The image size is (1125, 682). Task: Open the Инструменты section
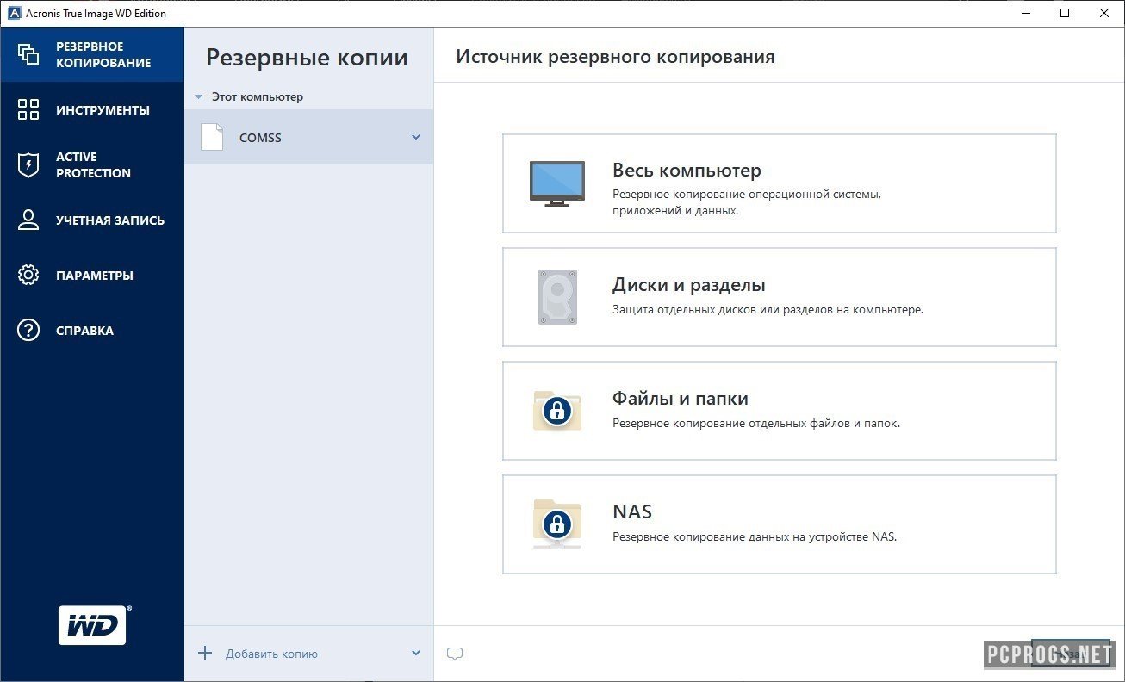[92, 109]
